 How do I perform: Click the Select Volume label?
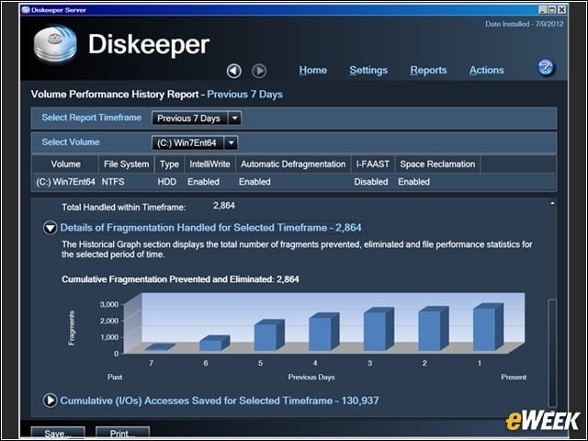[x=71, y=142]
